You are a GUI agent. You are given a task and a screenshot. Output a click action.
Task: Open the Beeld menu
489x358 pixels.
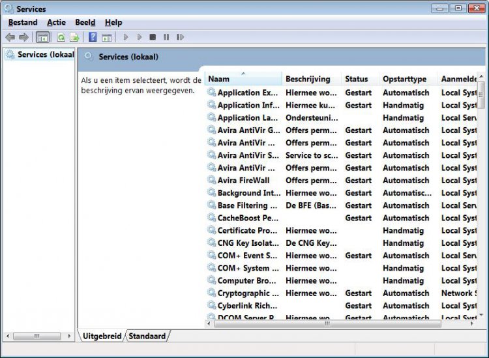[85, 22]
